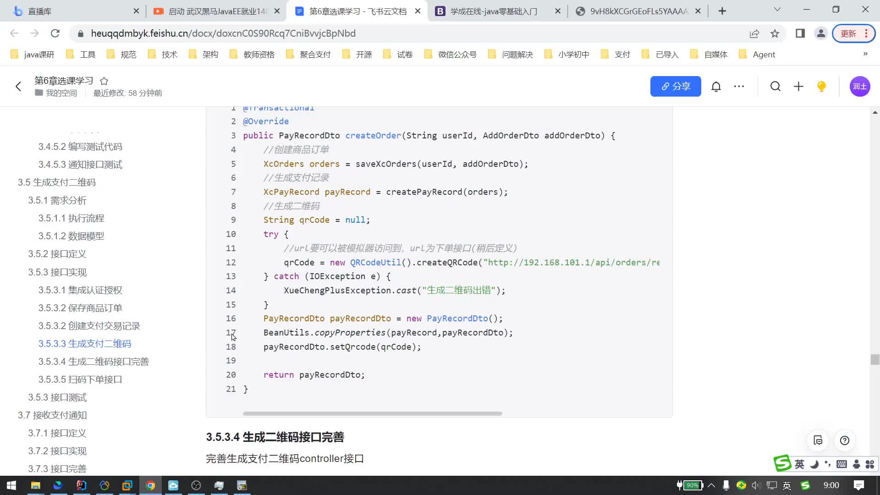Go back using the document back arrow
This screenshot has height=495, width=880.
coord(18,86)
